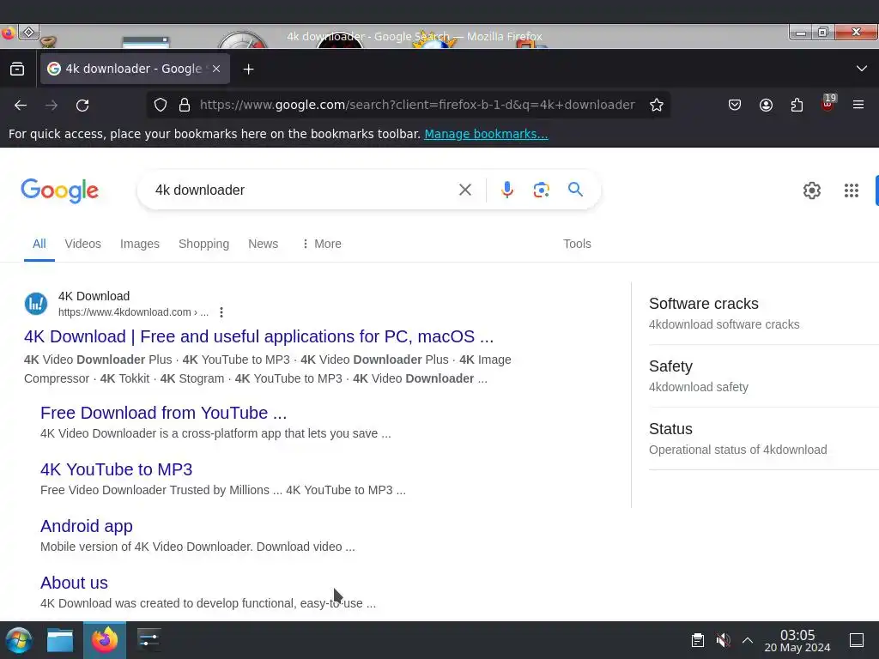
Task: Select the All results tab
Action: click(x=39, y=244)
